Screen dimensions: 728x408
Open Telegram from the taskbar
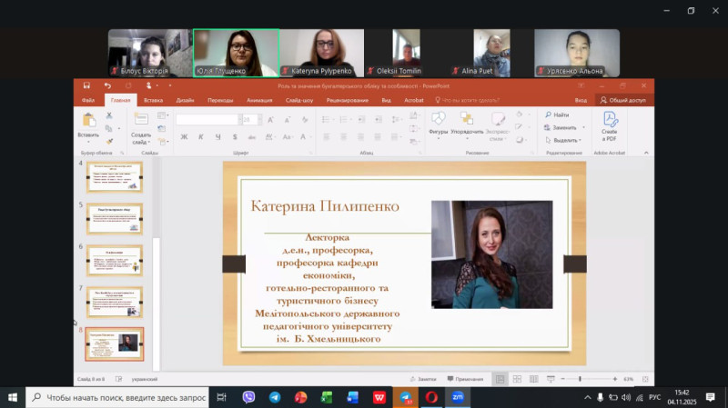[x=275, y=397]
